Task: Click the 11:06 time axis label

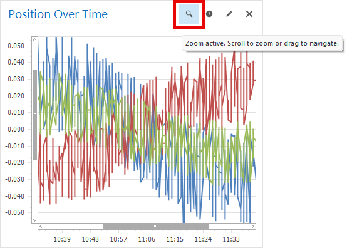Action: coord(147,239)
